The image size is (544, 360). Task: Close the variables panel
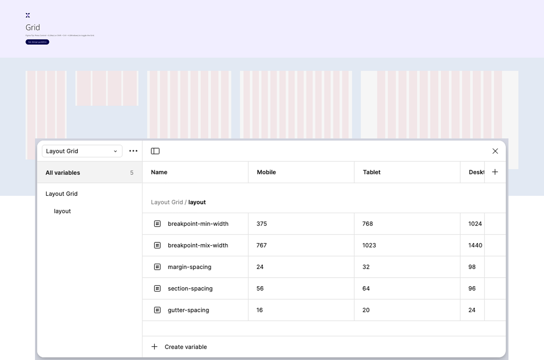pyautogui.click(x=495, y=151)
